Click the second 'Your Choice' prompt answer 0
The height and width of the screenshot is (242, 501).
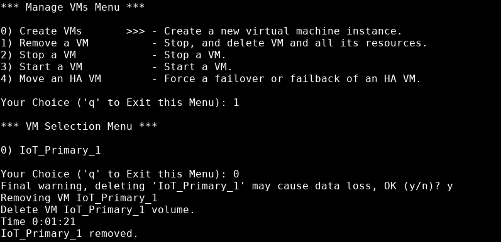click(x=236, y=174)
